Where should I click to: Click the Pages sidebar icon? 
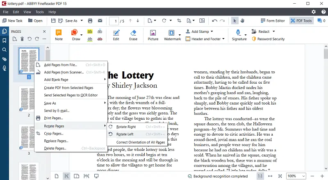tap(5, 32)
